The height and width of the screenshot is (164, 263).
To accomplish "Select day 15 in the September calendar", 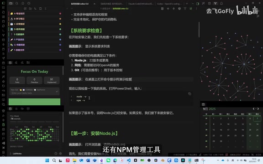I will click(x=214, y=130).
